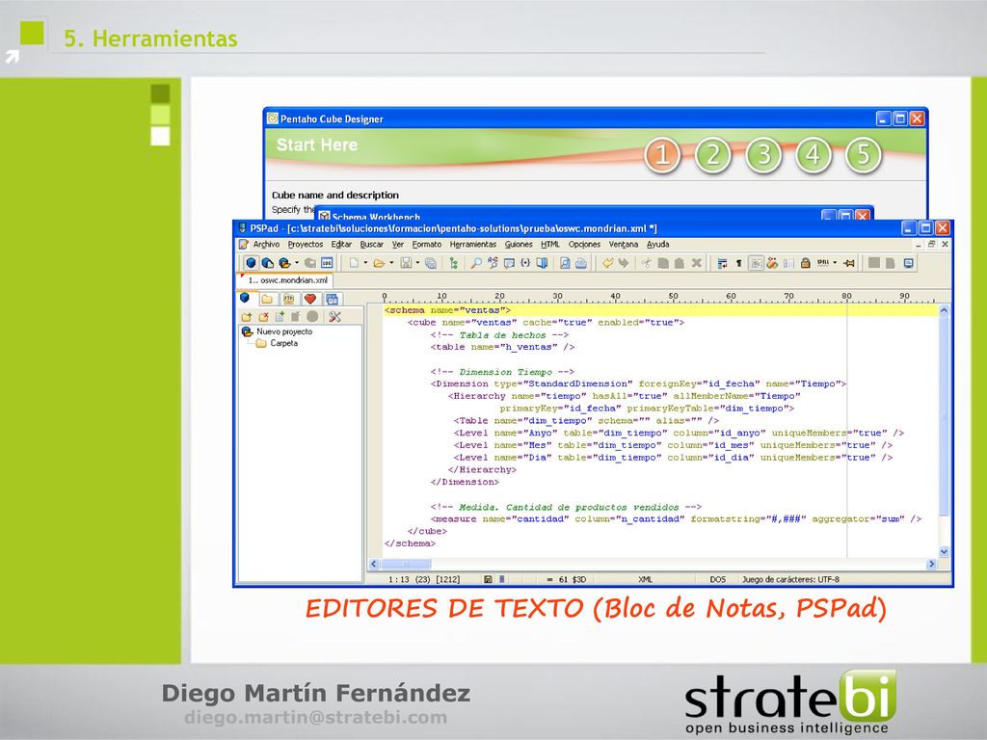Viewport: 987px width, 740px height.
Task: Click the undo arrow icon
Action: pyautogui.click(x=607, y=262)
